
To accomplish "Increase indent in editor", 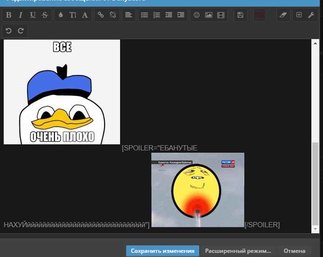I will pos(181,15).
